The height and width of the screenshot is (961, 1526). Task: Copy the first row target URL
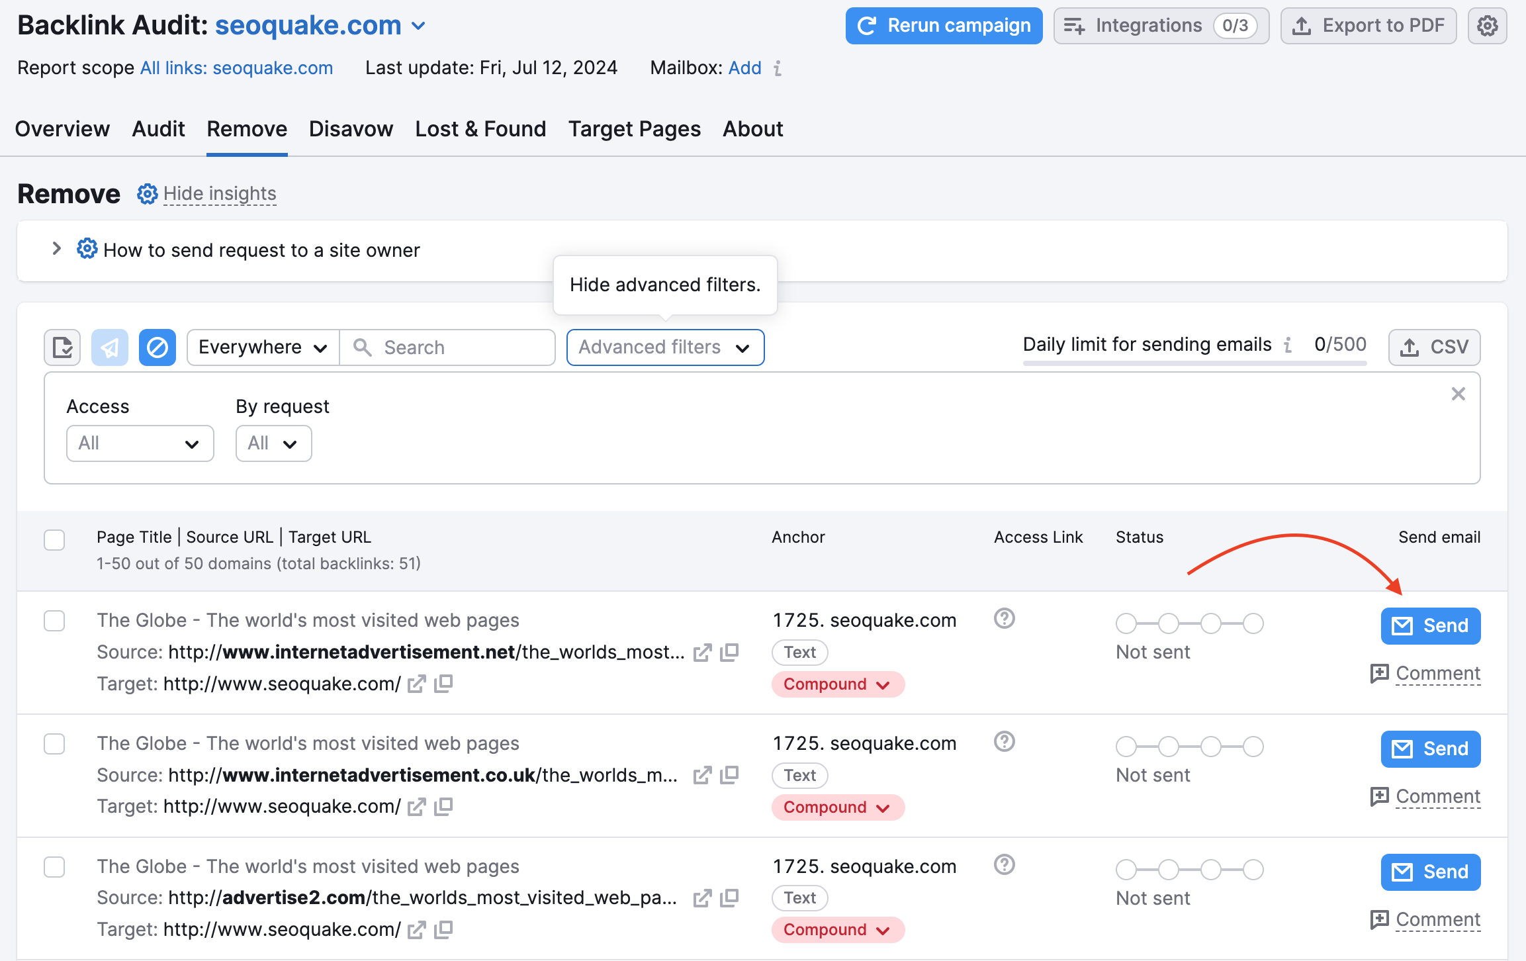443,683
